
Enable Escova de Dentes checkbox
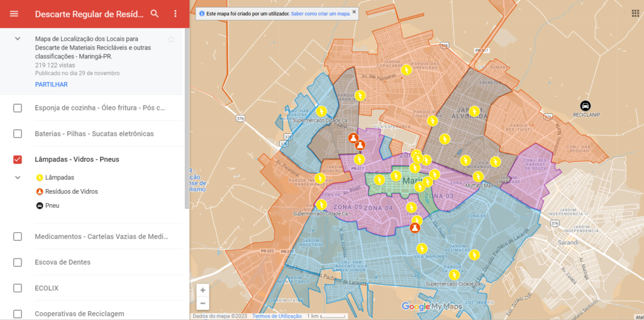pyautogui.click(x=17, y=262)
